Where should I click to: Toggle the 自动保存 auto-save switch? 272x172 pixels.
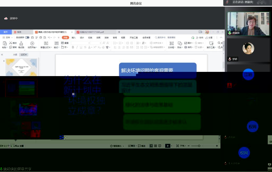(27, 38)
